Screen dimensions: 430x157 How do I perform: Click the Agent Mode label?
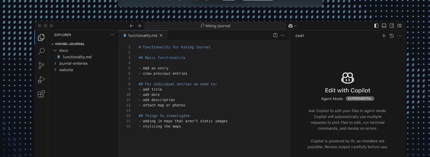332,99
